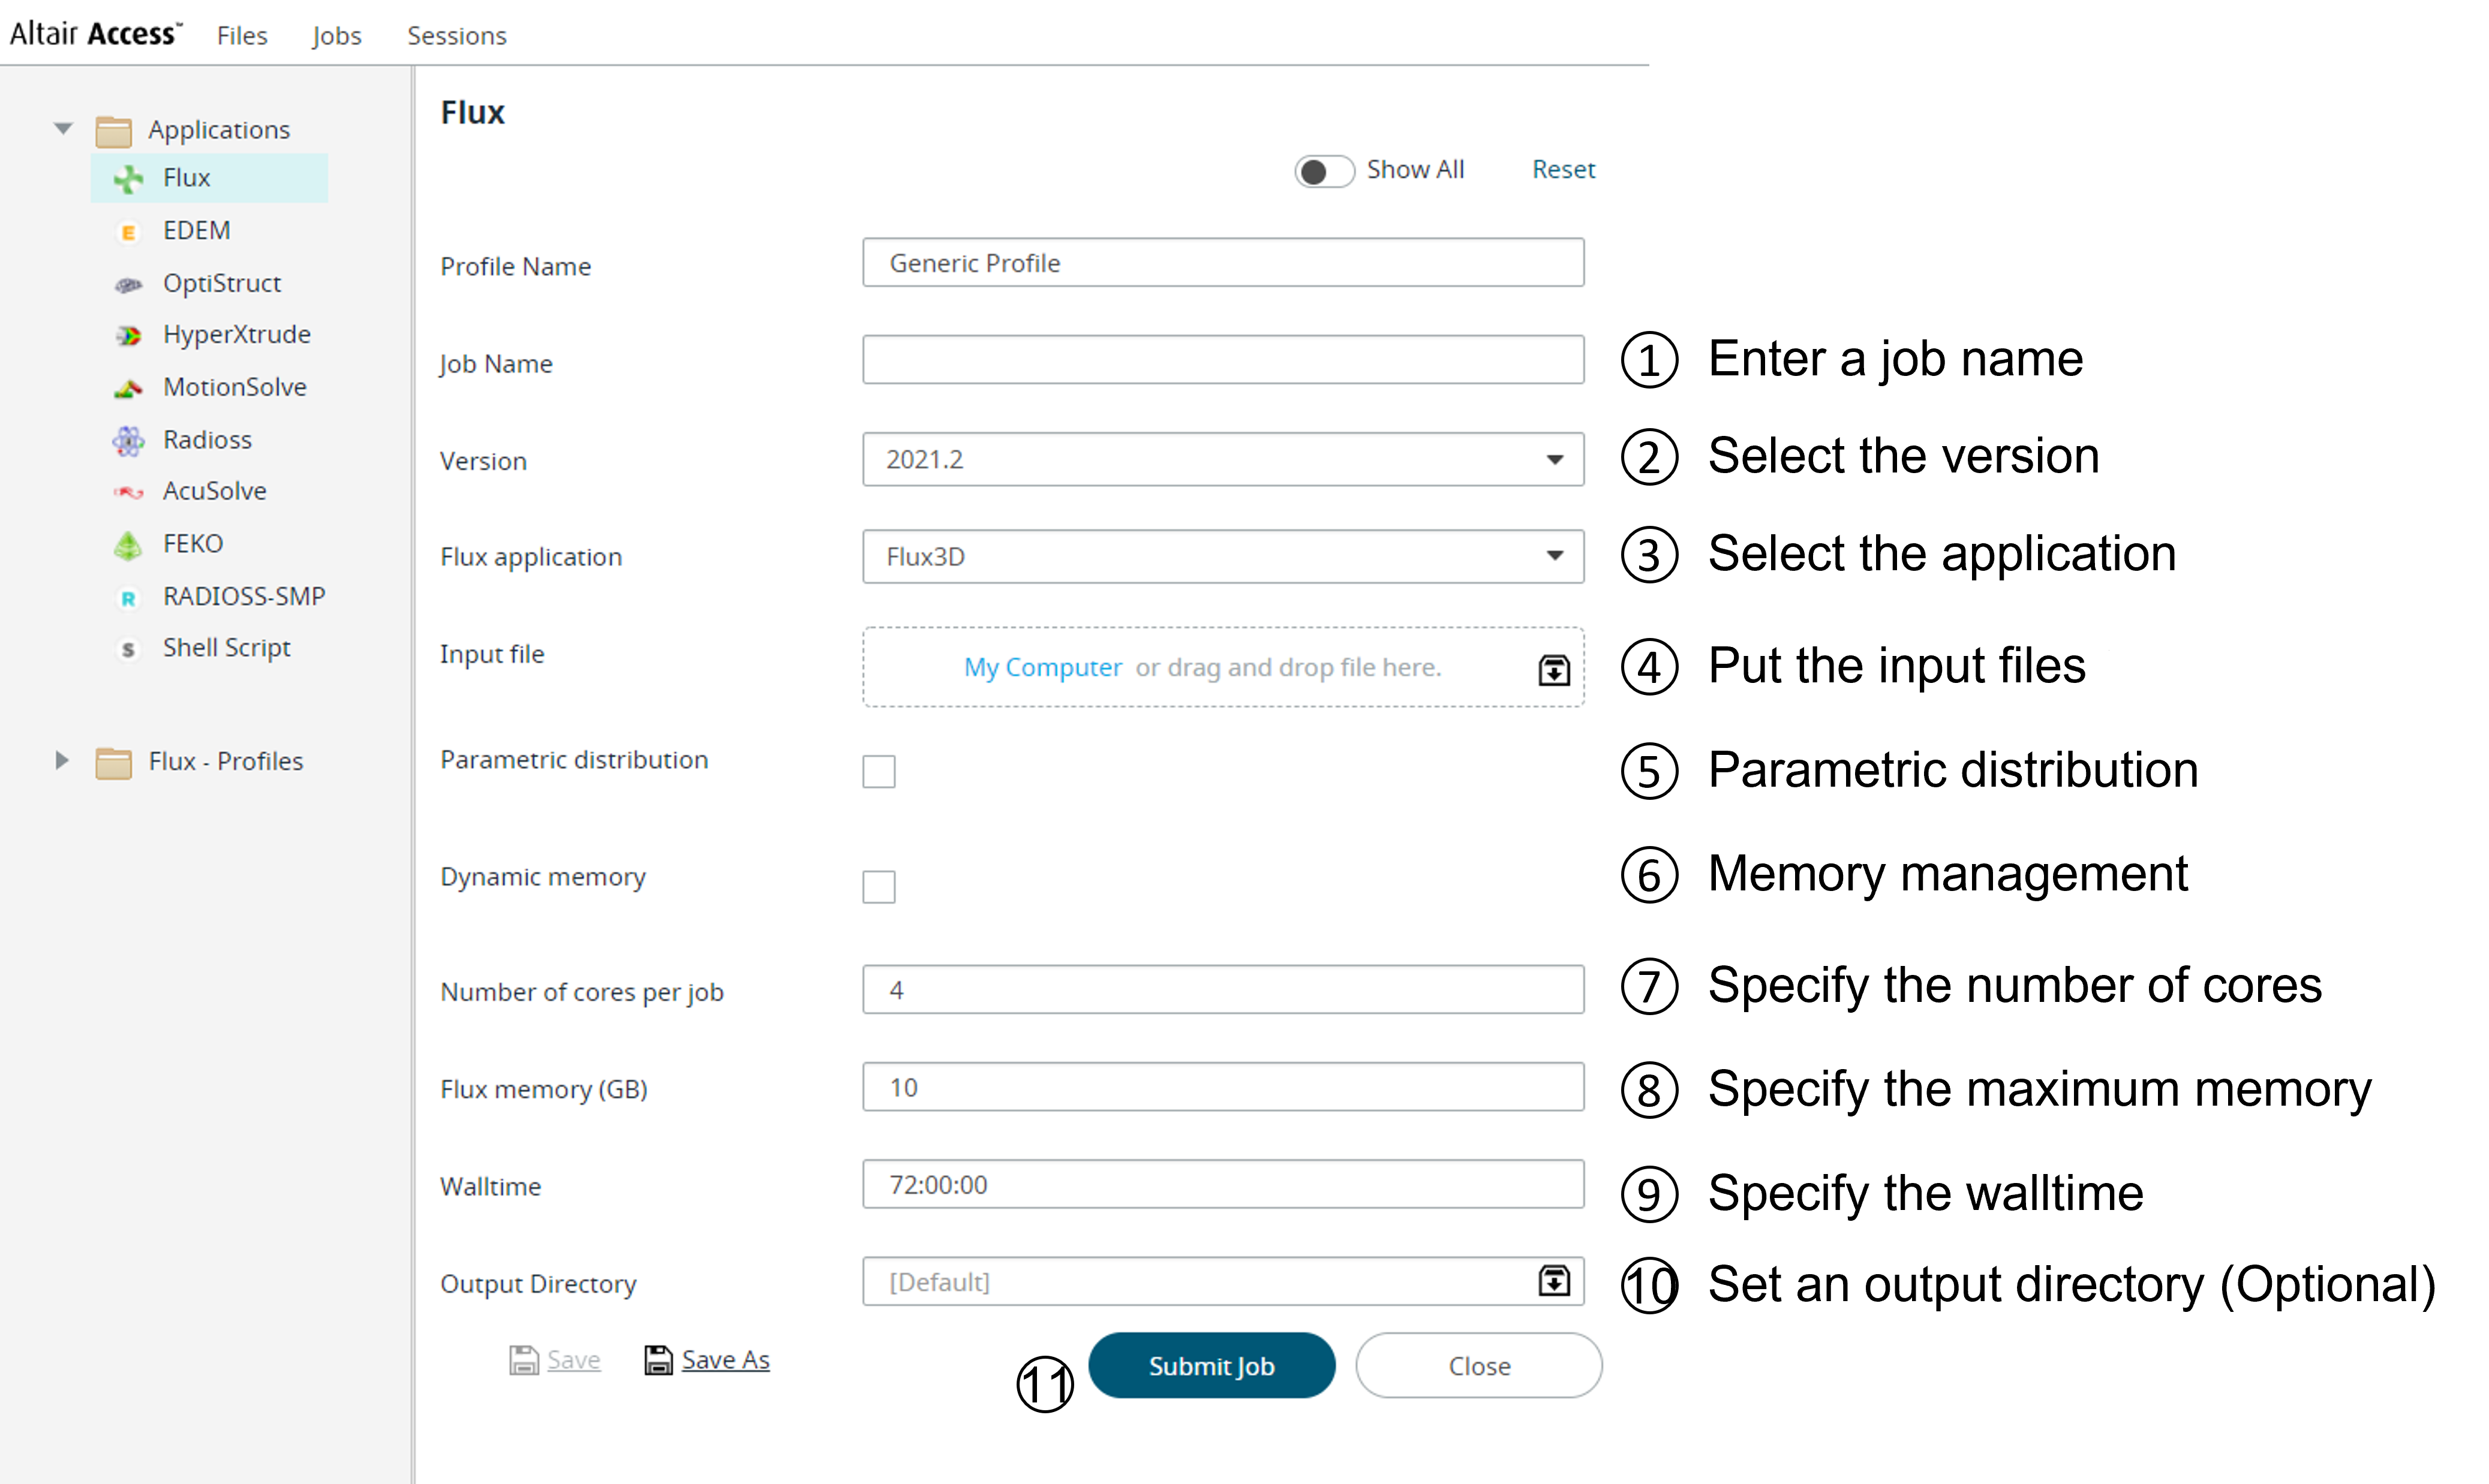Screen dimensions: 2489x1484
Task: Click the Input file browse icon
Action: [1553, 669]
